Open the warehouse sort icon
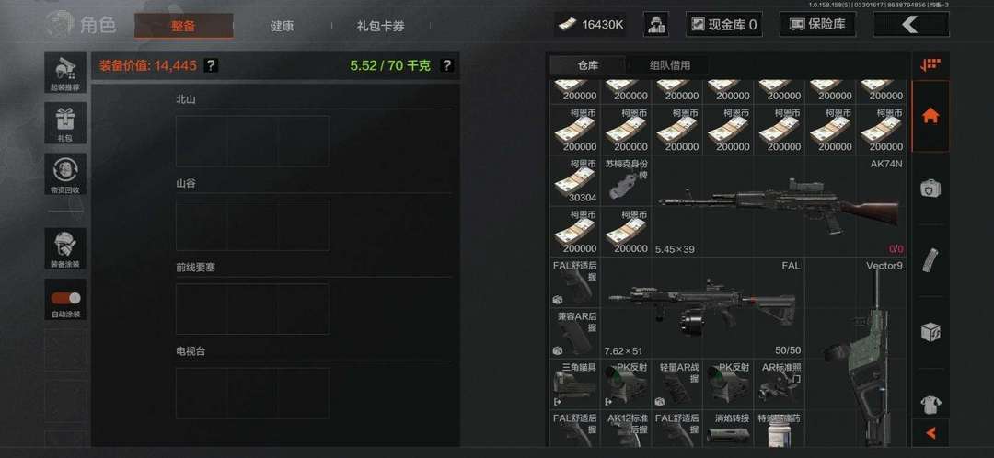 coord(930,64)
